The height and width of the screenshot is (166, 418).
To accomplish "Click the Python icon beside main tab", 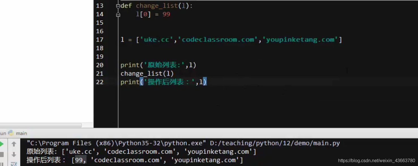I will [11, 133].
